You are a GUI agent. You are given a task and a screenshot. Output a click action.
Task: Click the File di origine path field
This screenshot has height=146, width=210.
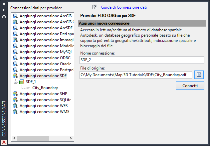[136, 75]
